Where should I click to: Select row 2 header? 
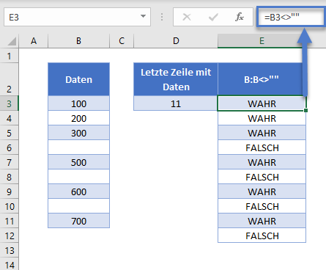9,79
